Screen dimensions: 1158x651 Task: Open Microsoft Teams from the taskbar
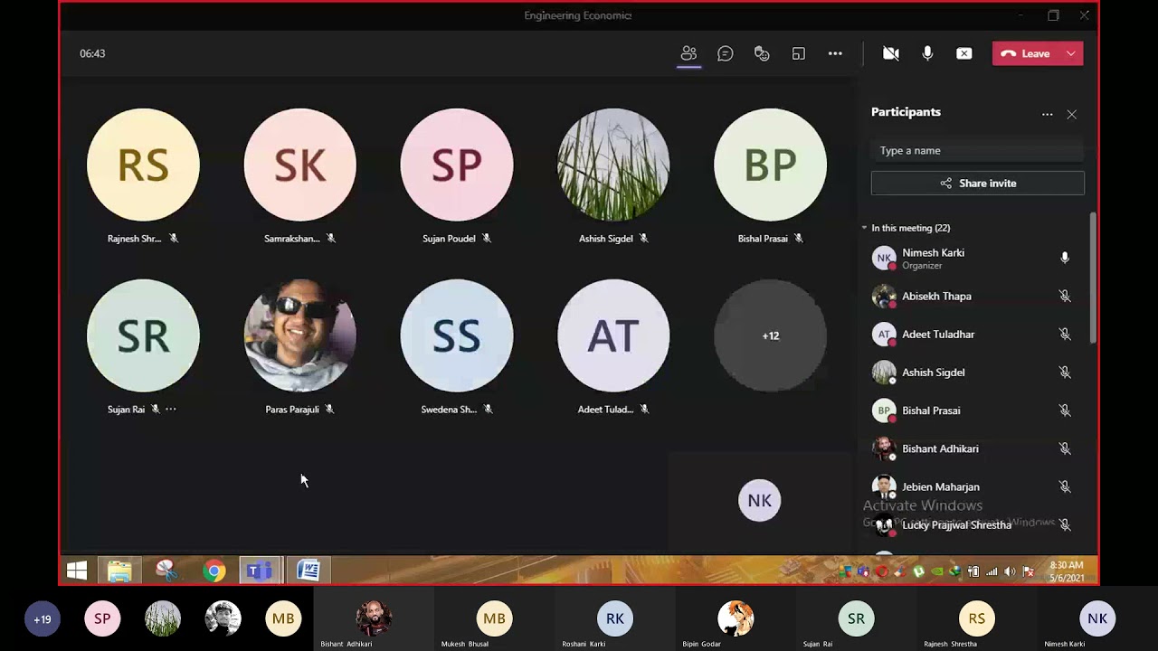click(x=260, y=571)
